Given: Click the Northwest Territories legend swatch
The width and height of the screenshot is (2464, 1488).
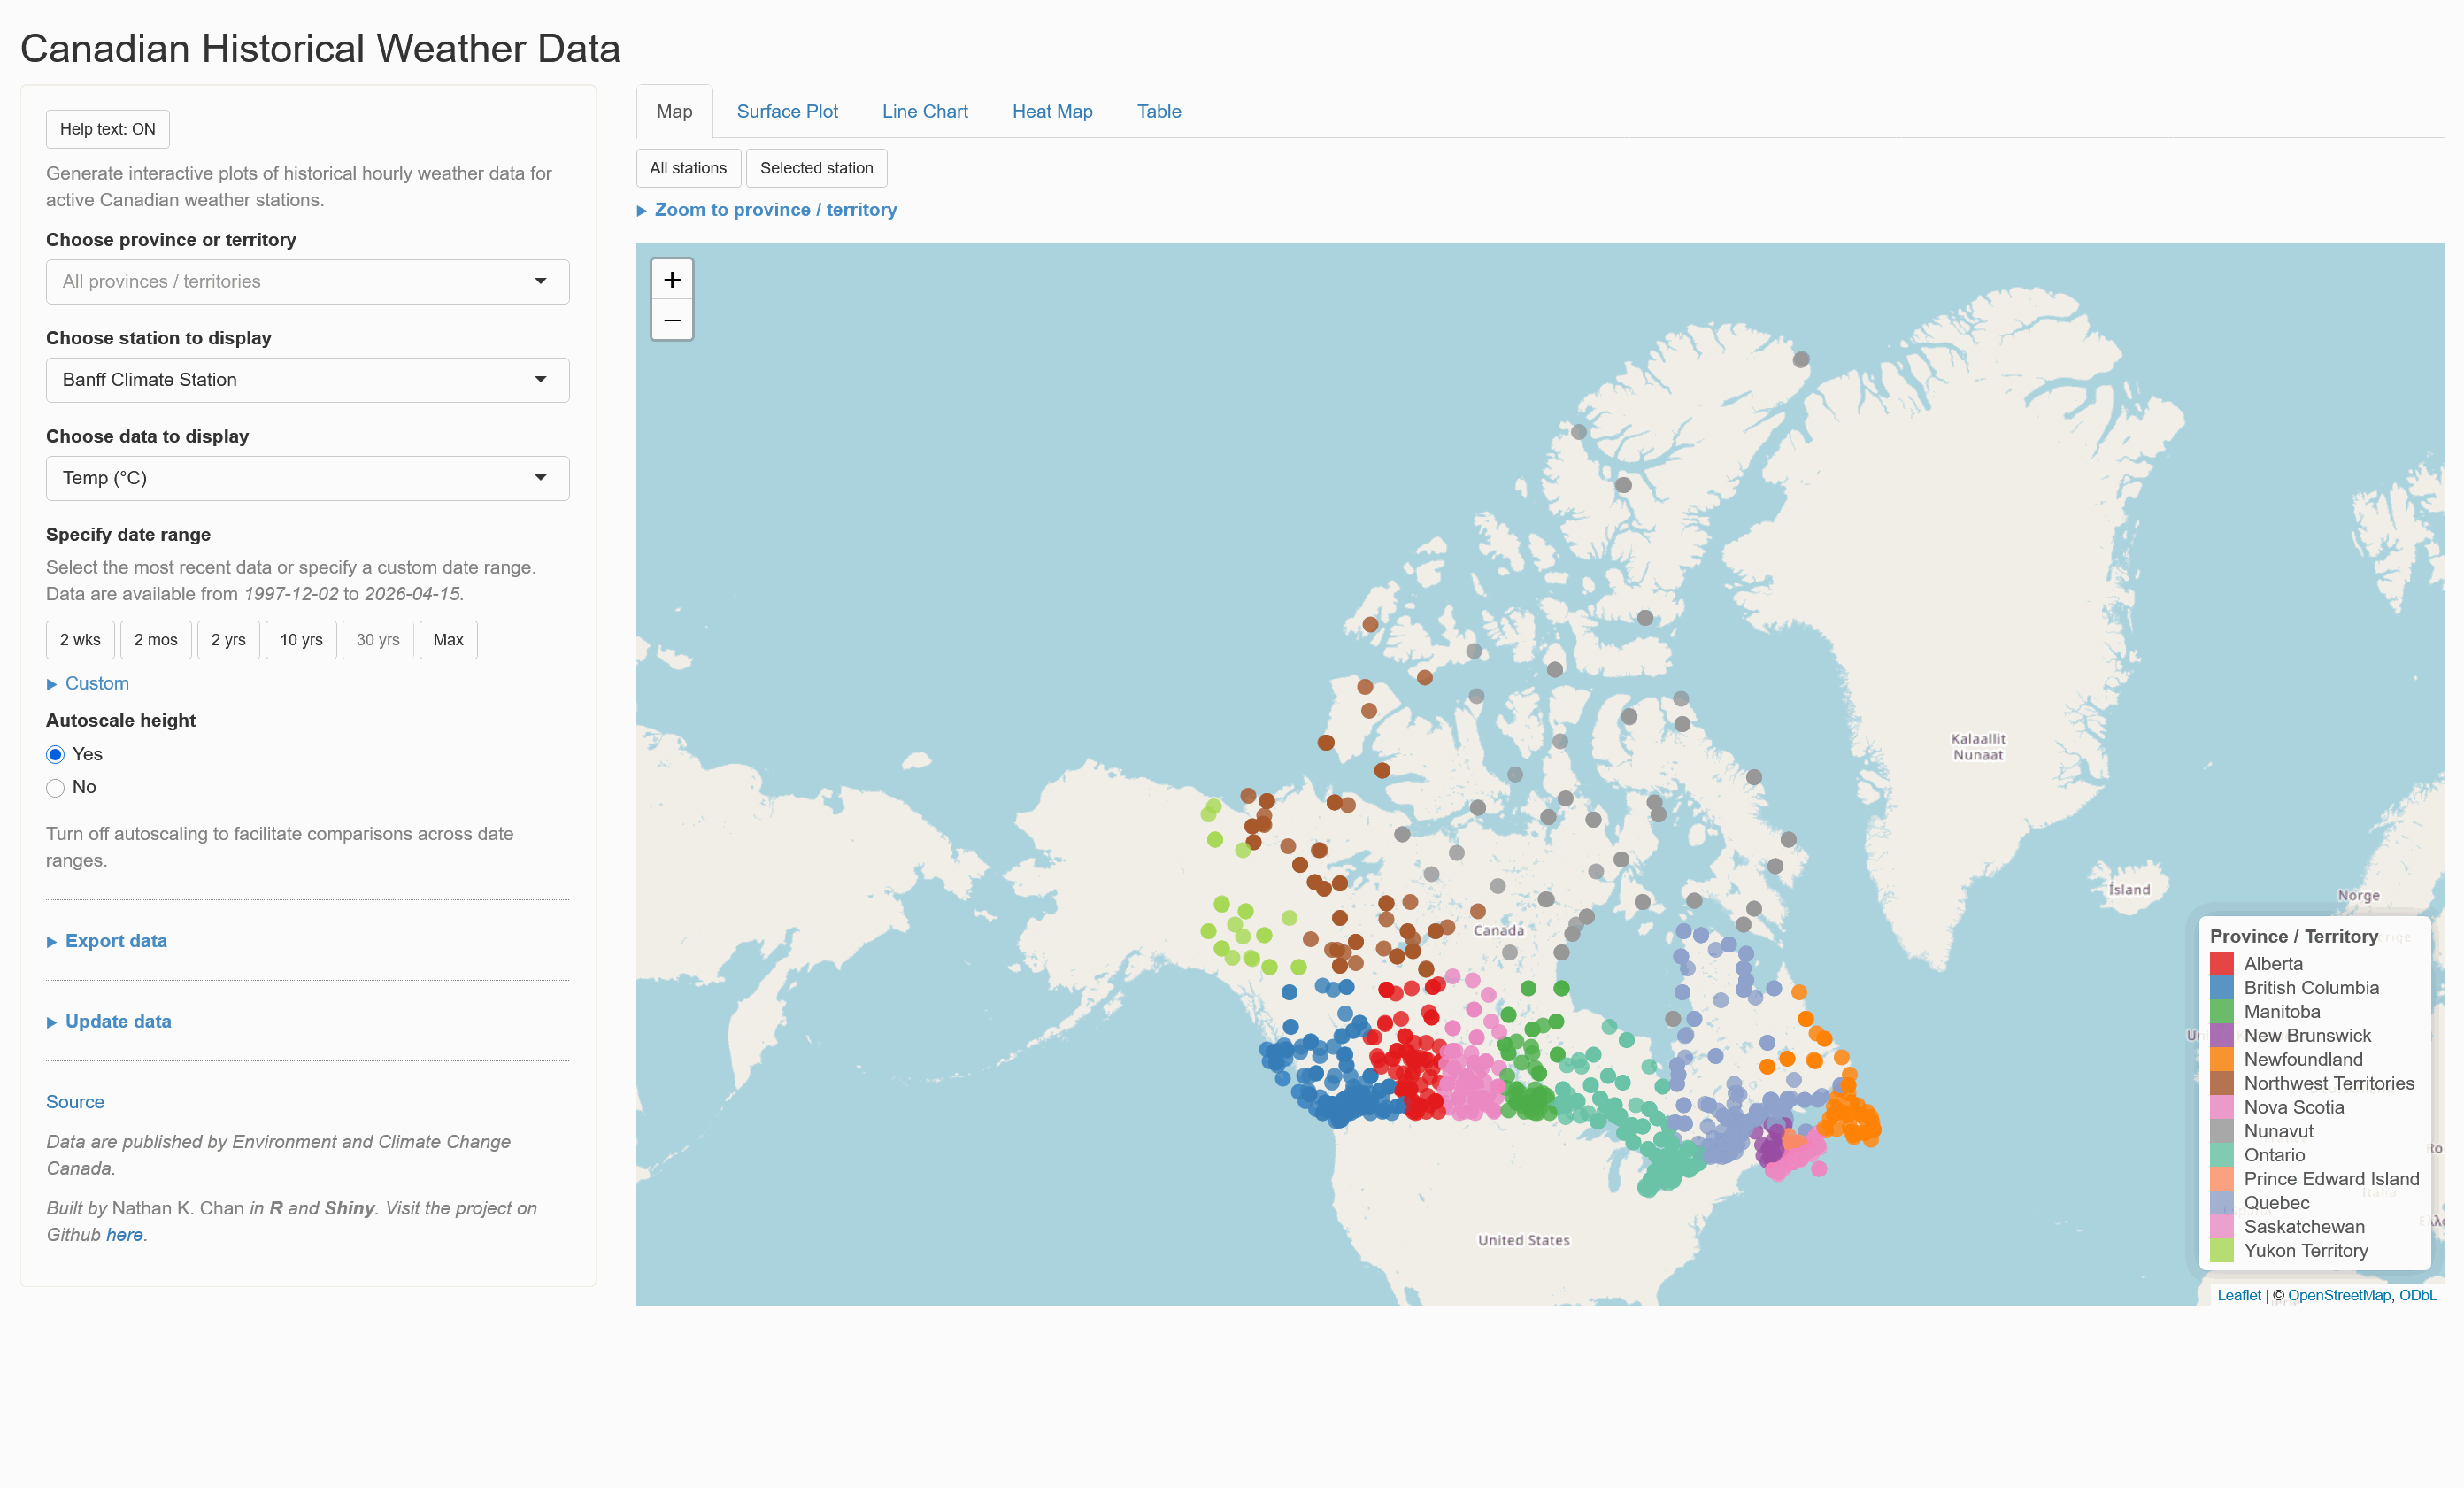Looking at the screenshot, I should tap(2222, 1084).
